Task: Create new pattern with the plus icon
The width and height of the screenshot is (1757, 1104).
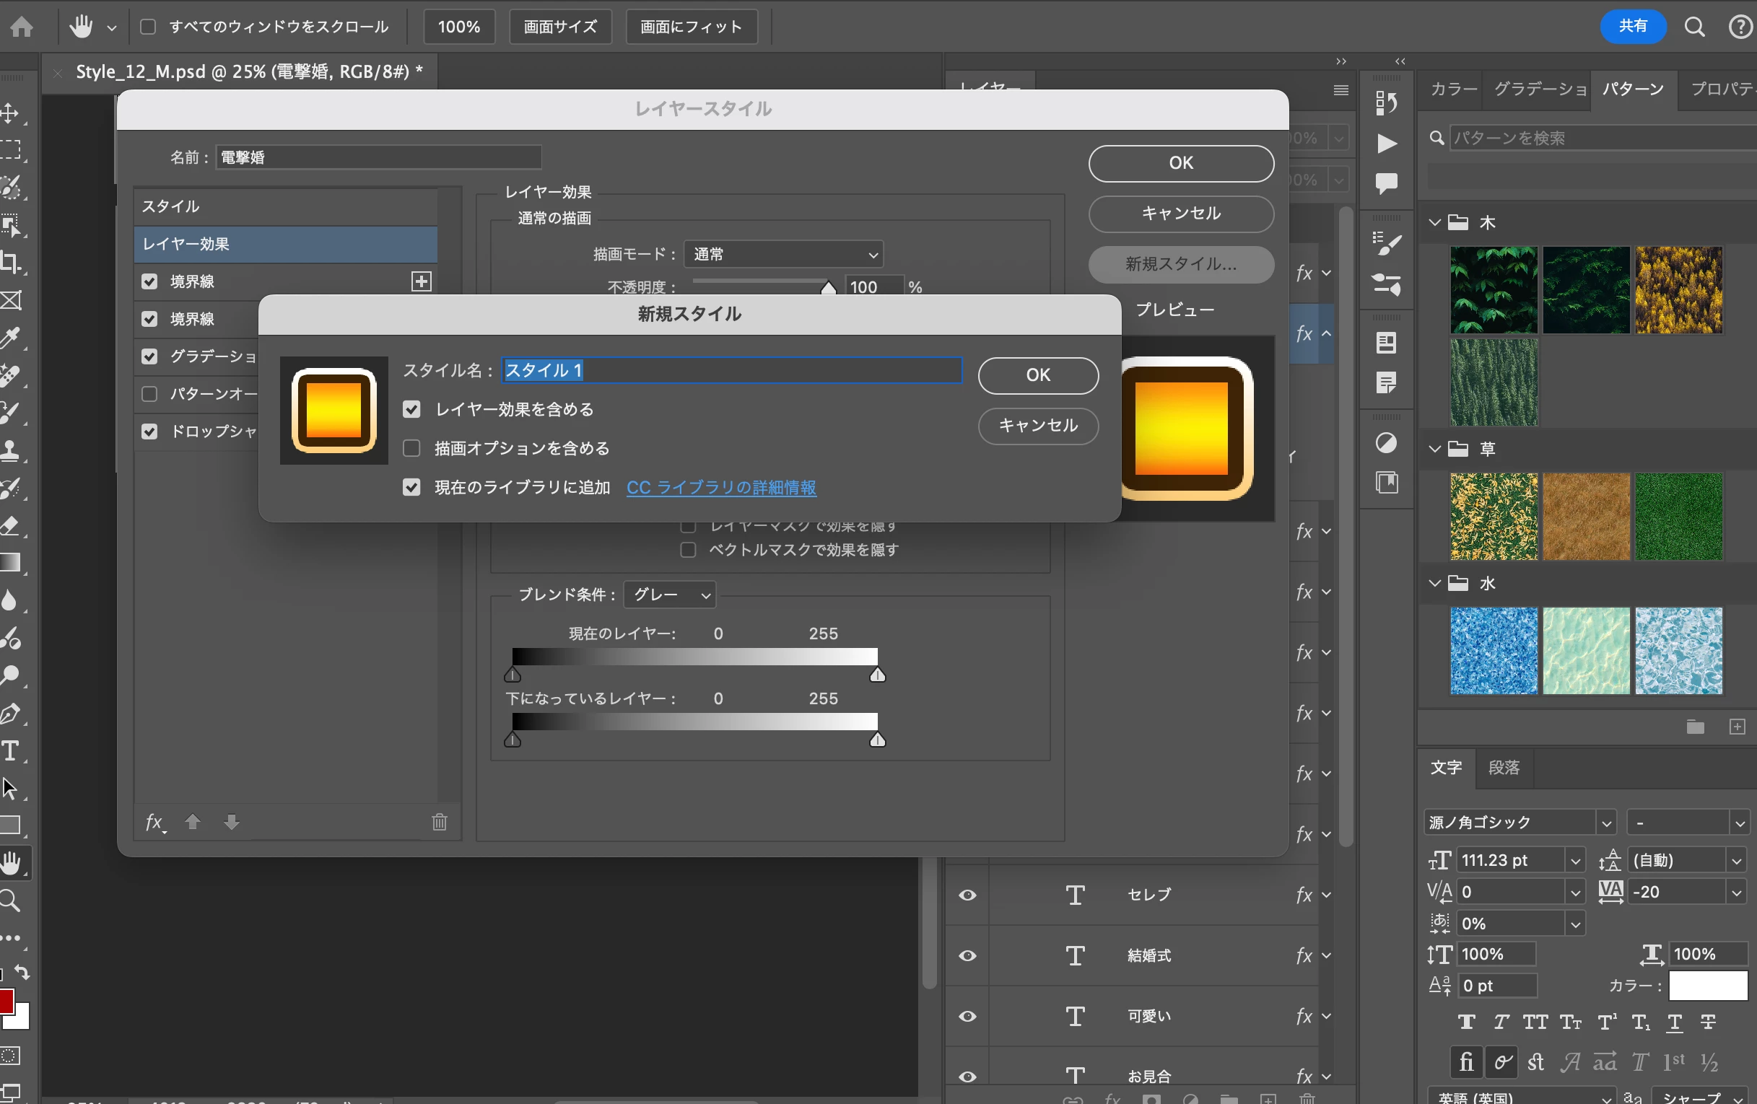Action: click(x=1738, y=727)
